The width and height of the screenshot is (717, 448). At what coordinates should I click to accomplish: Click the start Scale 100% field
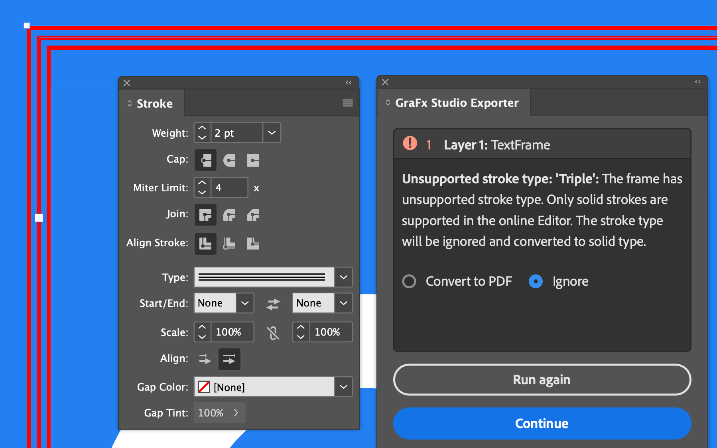click(232, 332)
